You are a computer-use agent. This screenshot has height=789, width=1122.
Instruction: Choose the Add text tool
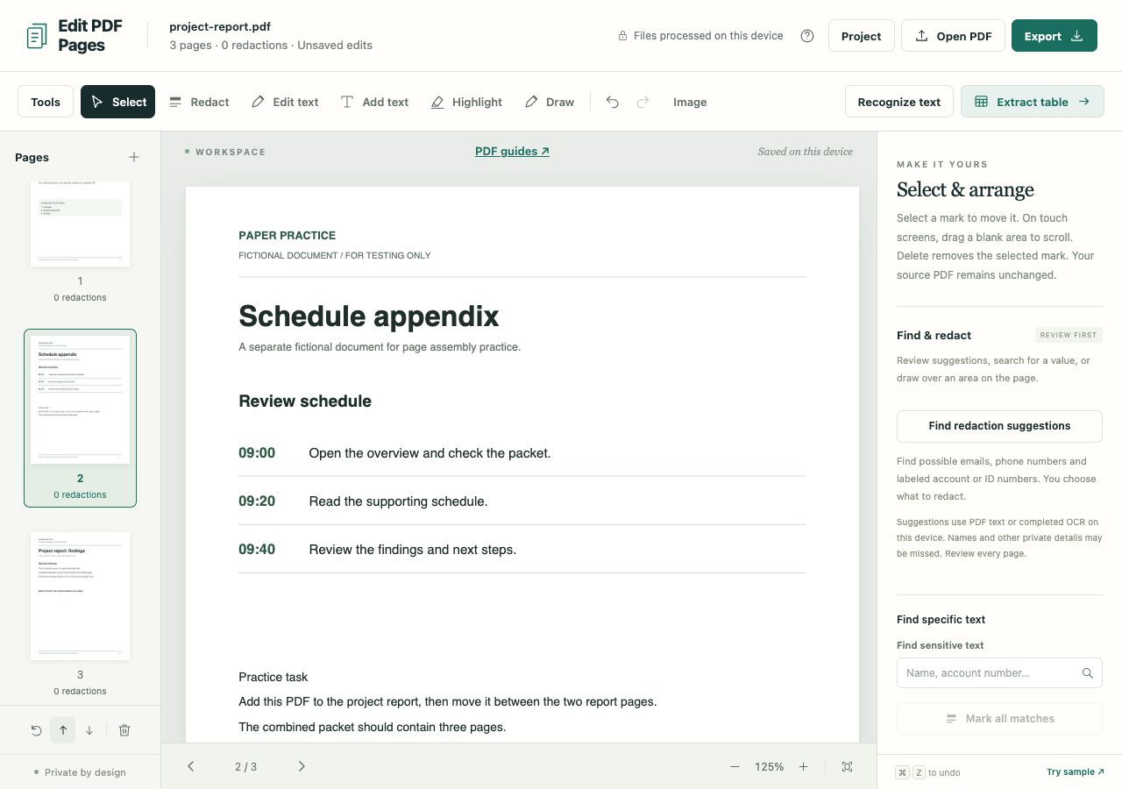[x=374, y=102]
